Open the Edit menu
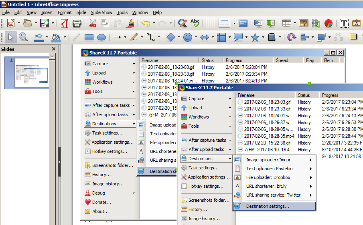 pyautogui.click(x=18, y=12)
